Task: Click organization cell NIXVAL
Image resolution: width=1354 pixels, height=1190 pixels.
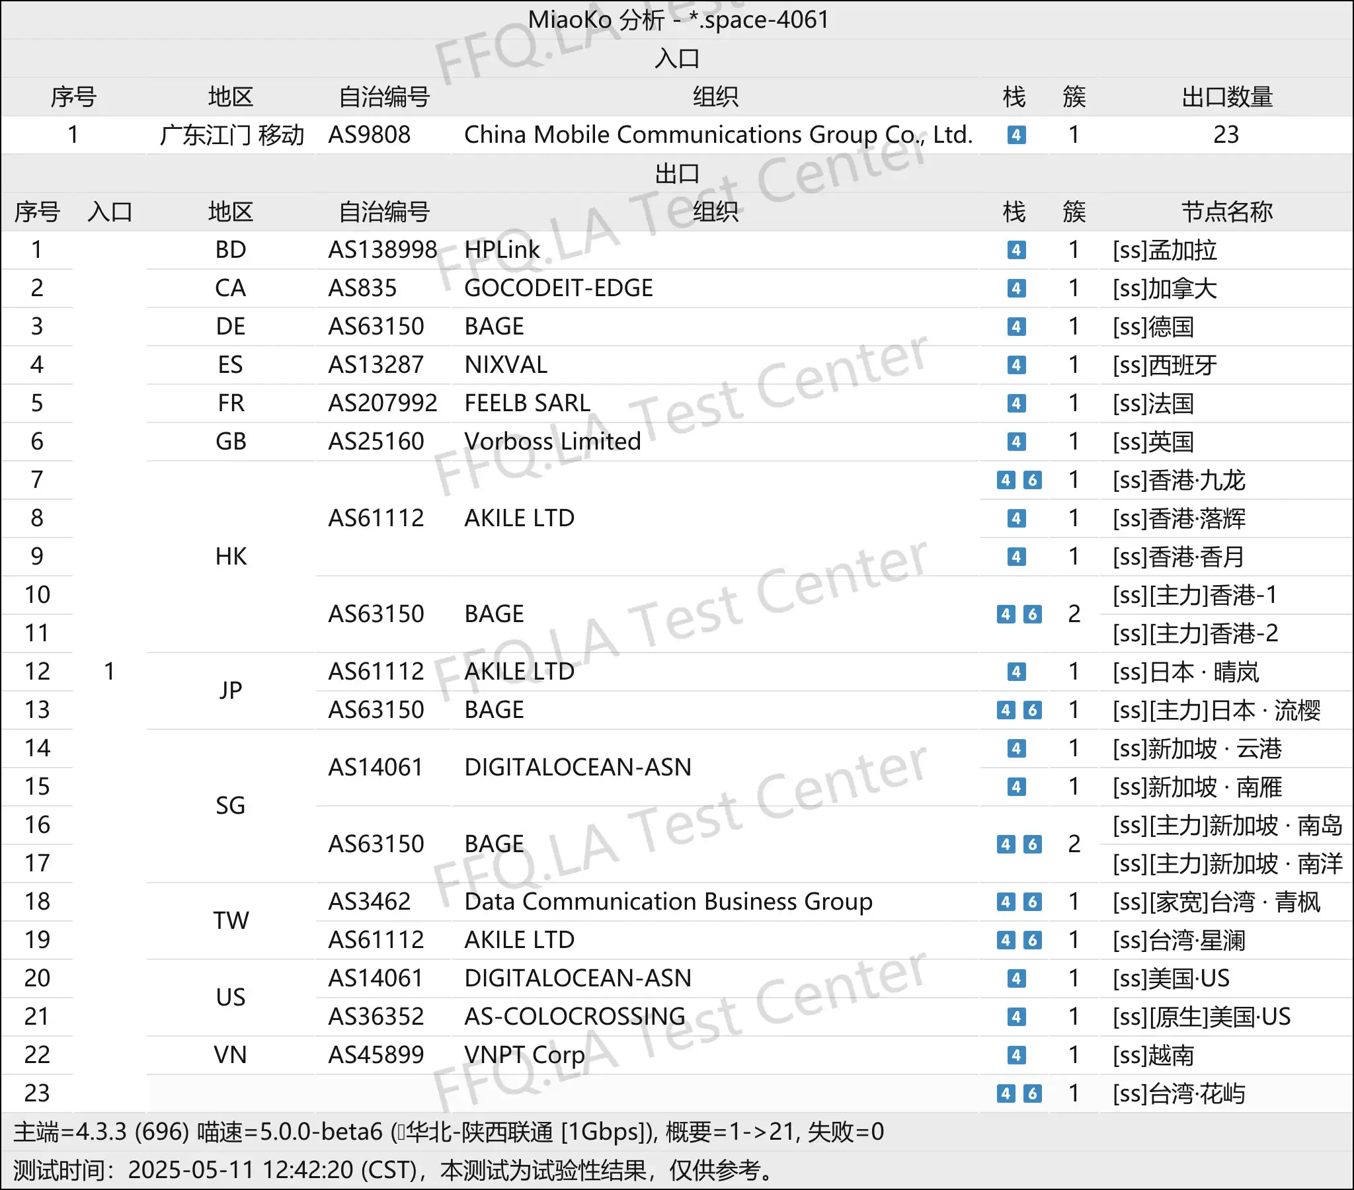Action: pyautogui.click(x=506, y=365)
